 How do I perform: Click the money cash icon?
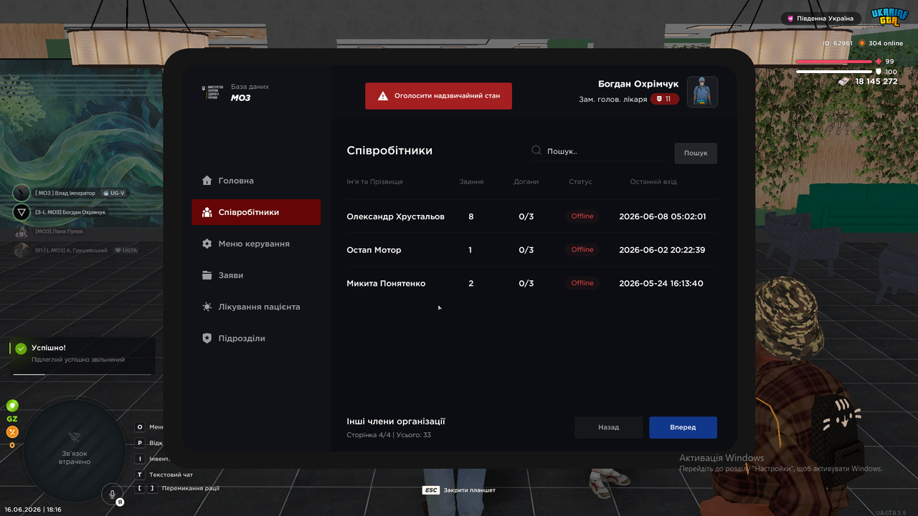tap(844, 82)
